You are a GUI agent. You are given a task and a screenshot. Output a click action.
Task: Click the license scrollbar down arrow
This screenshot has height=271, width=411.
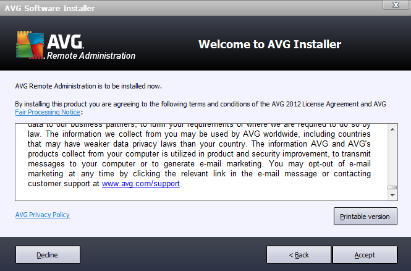(392, 195)
